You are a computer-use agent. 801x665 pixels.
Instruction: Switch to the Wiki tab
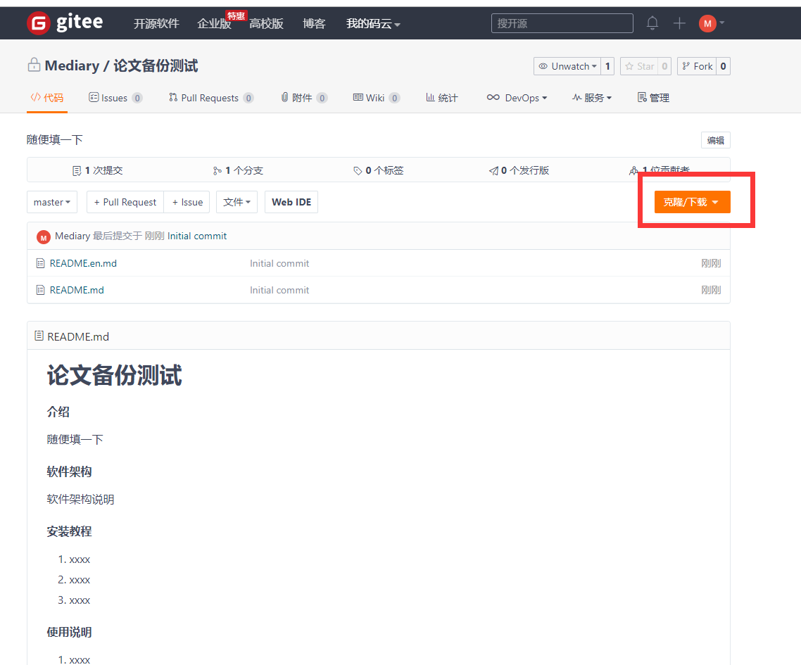(x=377, y=98)
